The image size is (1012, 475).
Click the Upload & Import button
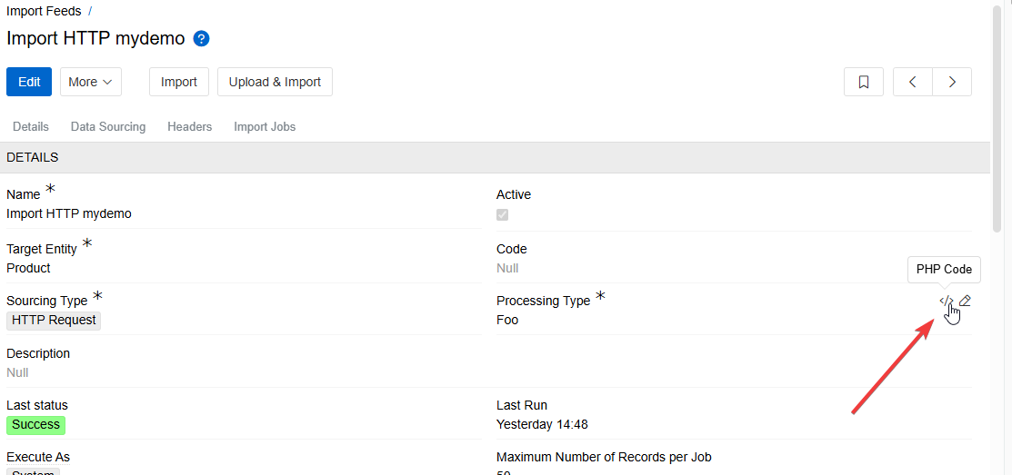pos(275,82)
